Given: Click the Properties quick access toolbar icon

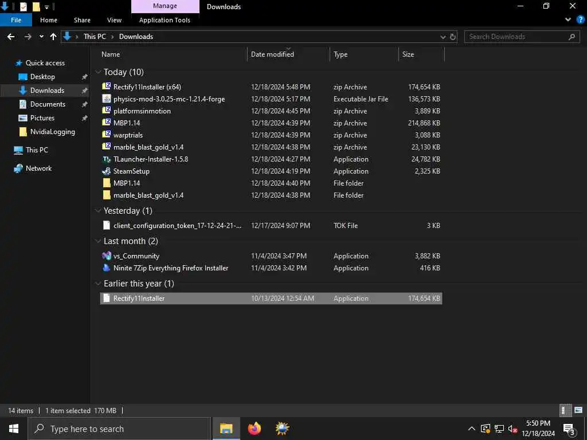Looking at the screenshot, I should (x=23, y=6).
